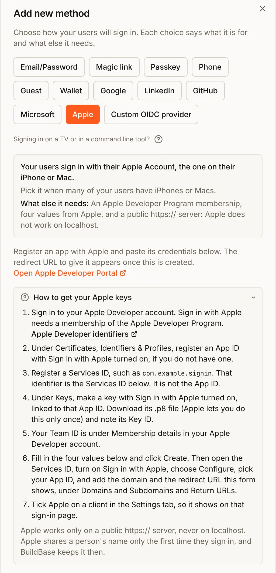Click the 'Signing in on a TV' hint text
Viewport: 276px width, 573px height.
pos(82,139)
